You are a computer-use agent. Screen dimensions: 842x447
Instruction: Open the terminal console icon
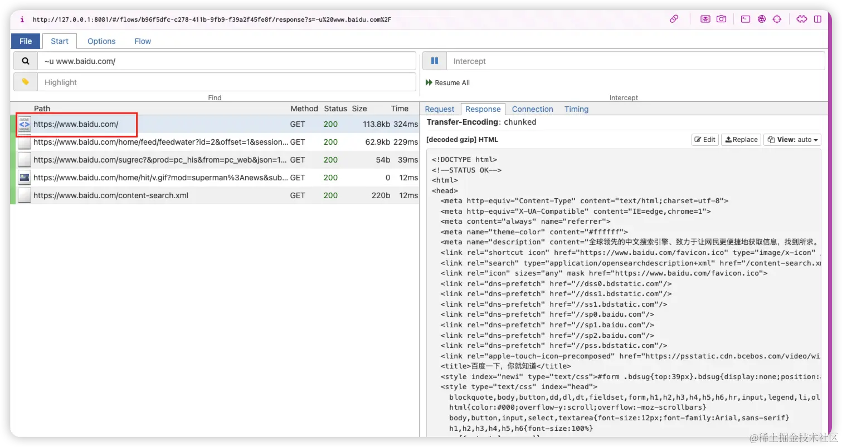click(x=746, y=19)
